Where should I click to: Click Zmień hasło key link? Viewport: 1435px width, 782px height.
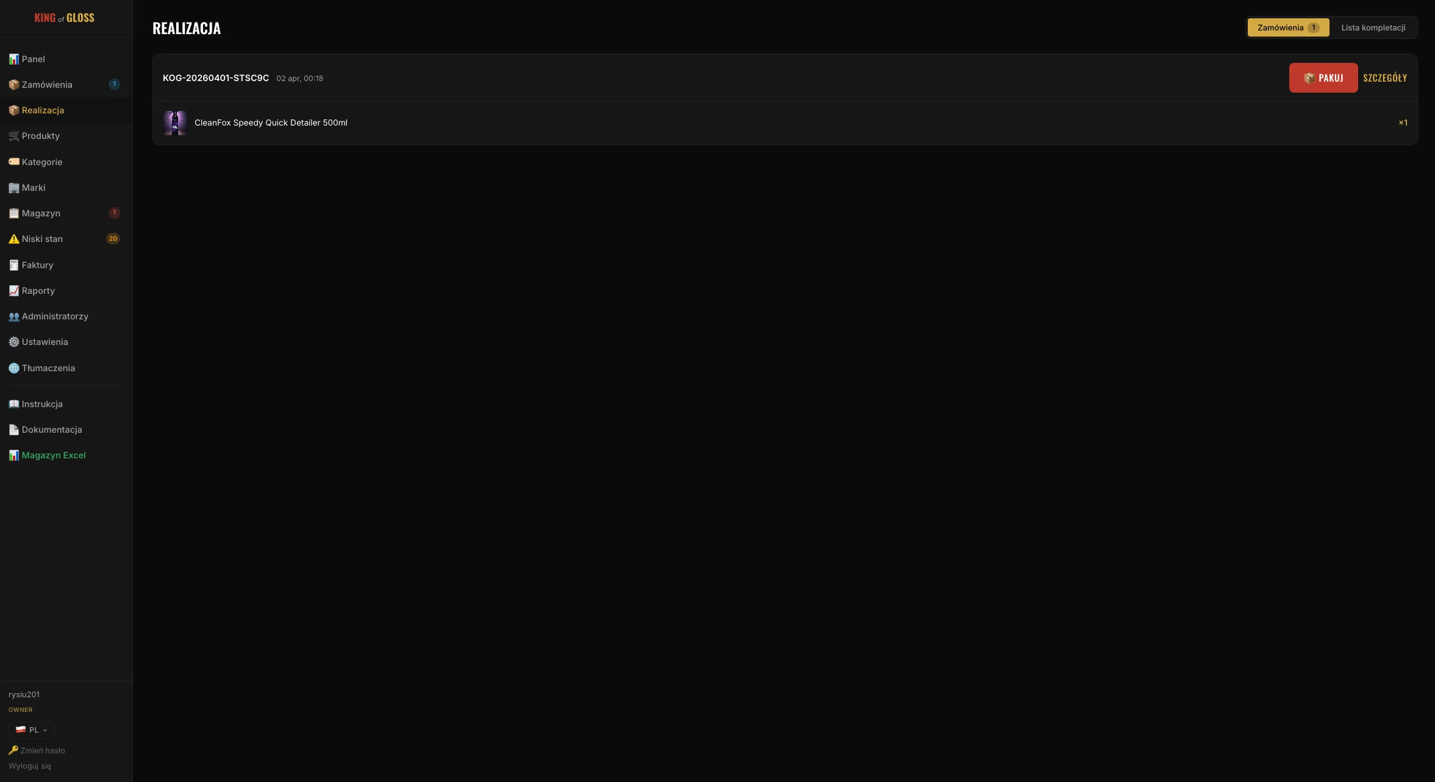pos(37,750)
